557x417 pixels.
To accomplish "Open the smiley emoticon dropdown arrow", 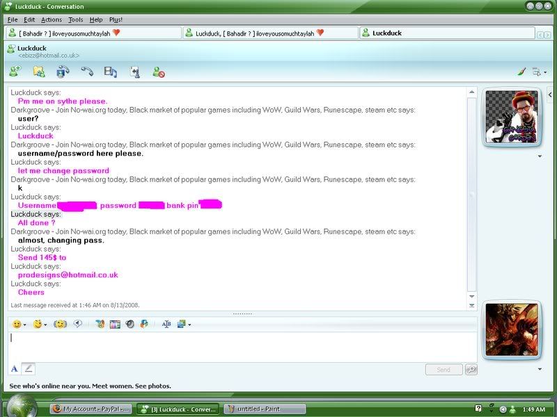I will click(x=24, y=325).
